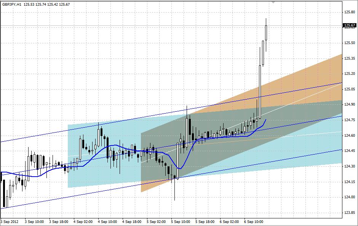Click the 124.15 price axis label
Image resolution: width=358 pixels, height=226 pixels.
click(349, 182)
